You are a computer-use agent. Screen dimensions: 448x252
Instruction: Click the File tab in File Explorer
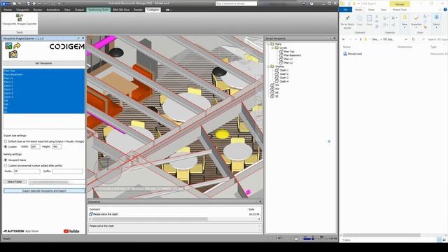345,10
